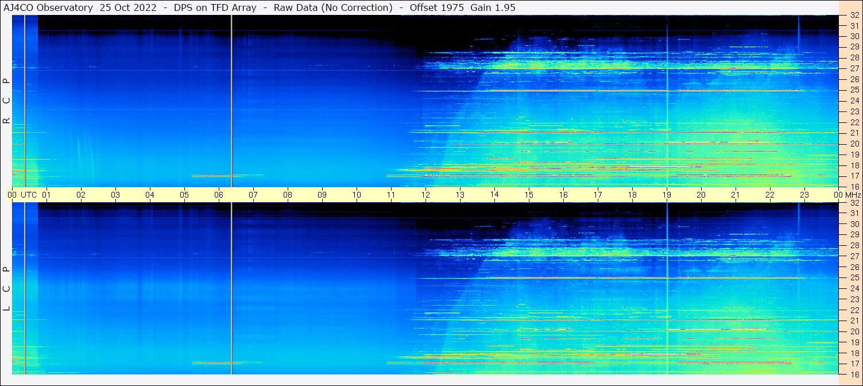Click the 07 hour tick label
This screenshot has width=863, height=386.
(x=253, y=195)
